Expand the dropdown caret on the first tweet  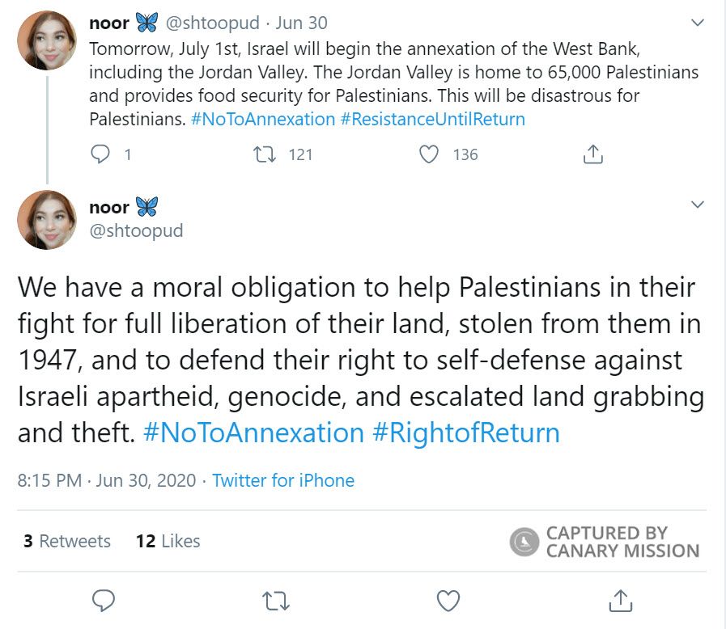(x=698, y=23)
